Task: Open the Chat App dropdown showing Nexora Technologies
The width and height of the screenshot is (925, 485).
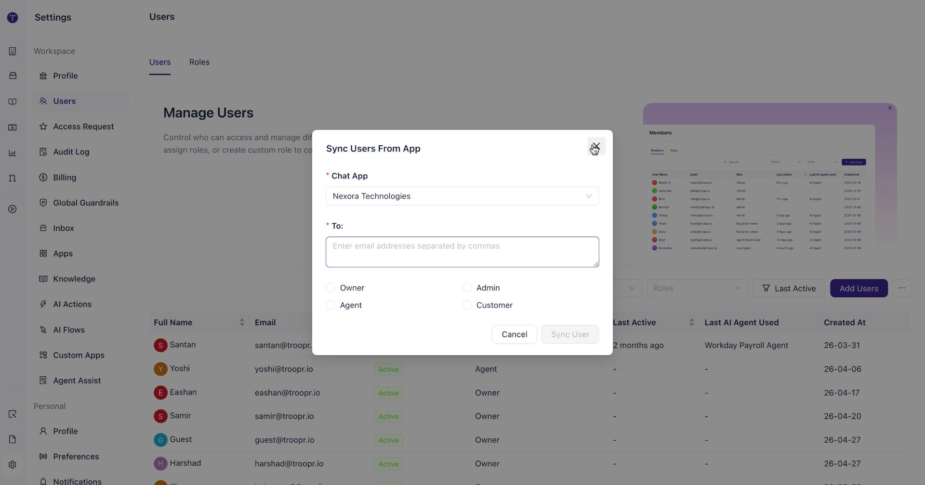Action: click(x=462, y=196)
